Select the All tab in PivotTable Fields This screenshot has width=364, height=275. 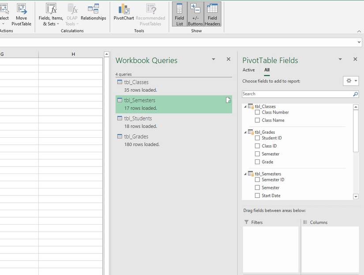pos(266,70)
